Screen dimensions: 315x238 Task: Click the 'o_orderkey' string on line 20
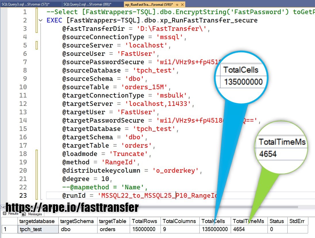[x=175, y=170]
